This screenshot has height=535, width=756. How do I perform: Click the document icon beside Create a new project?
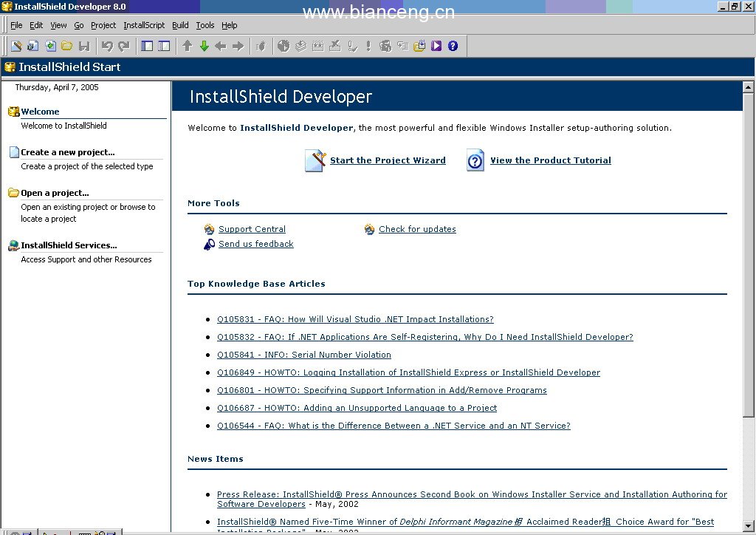(x=14, y=152)
